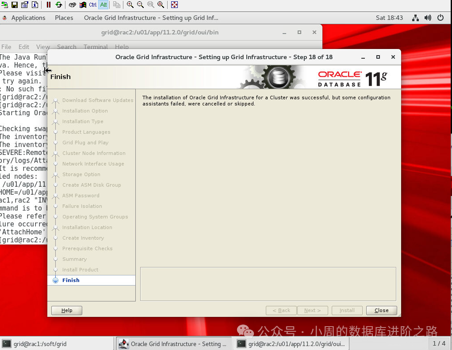This screenshot has height=350, width=452.
Task: Click the new connection icon in viewer toolbar
Action: (x=4, y=4)
